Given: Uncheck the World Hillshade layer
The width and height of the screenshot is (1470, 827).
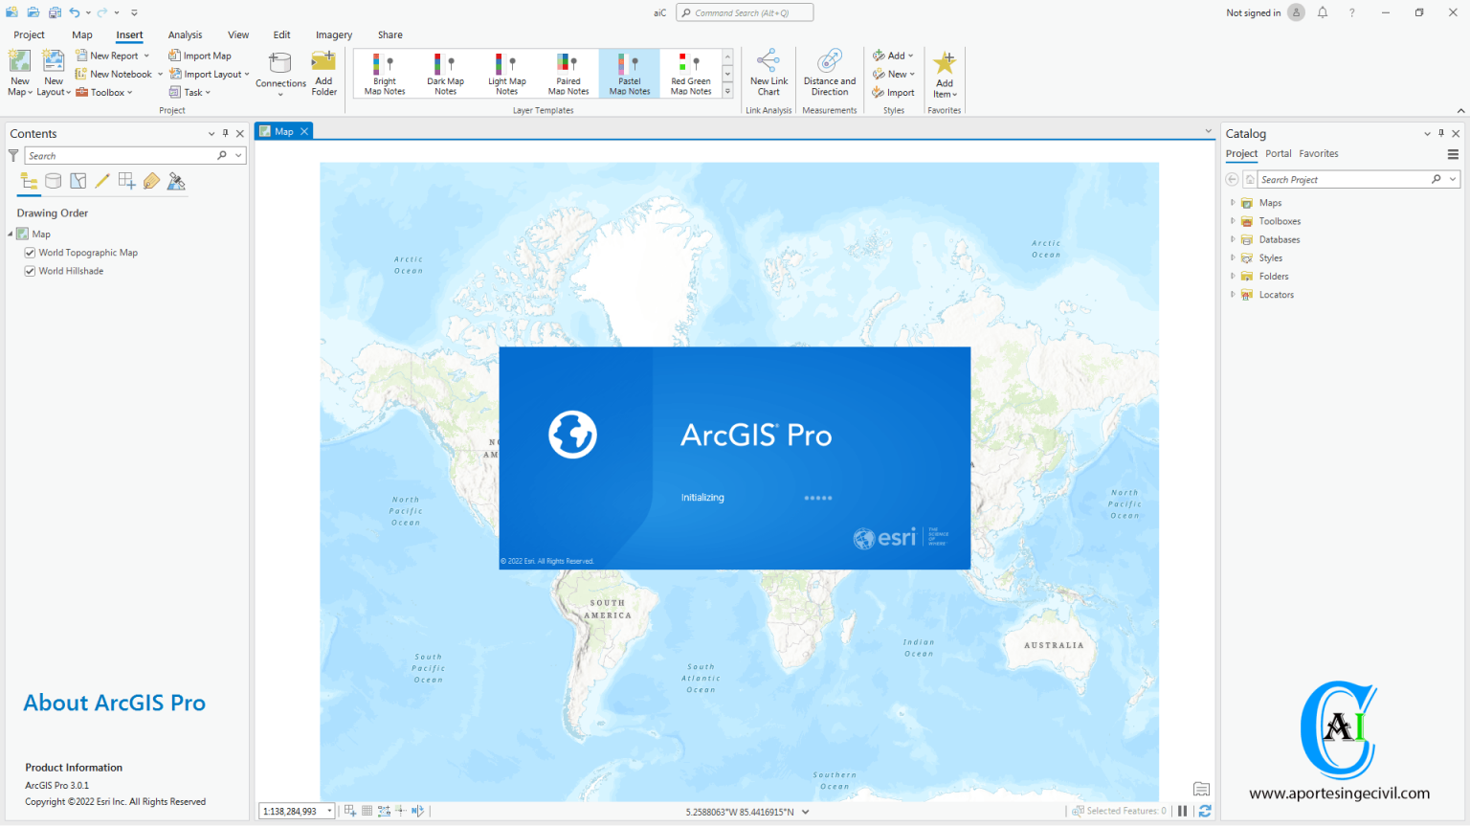Looking at the screenshot, I should pos(30,270).
